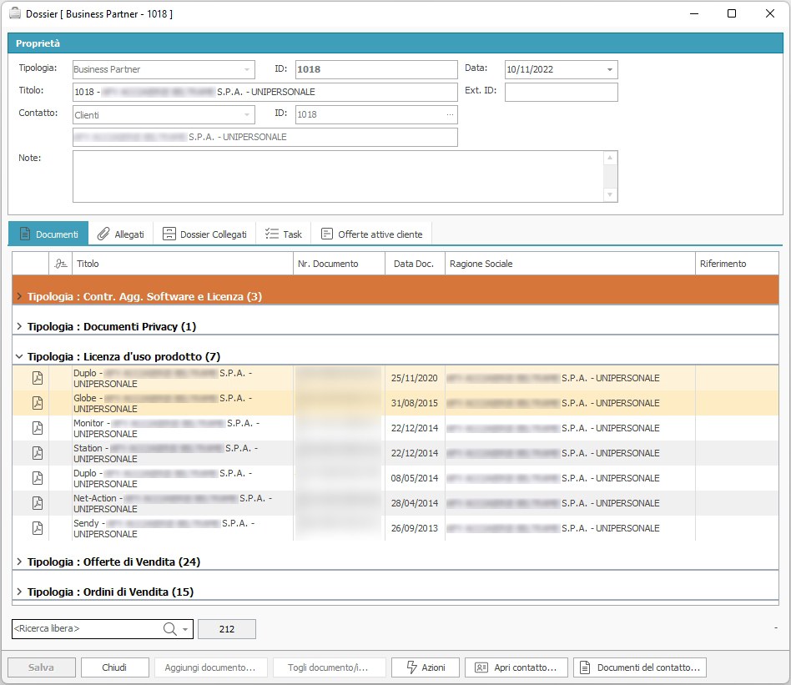Open PDF icon for Duplo 25/11/2020 row

tap(38, 378)
